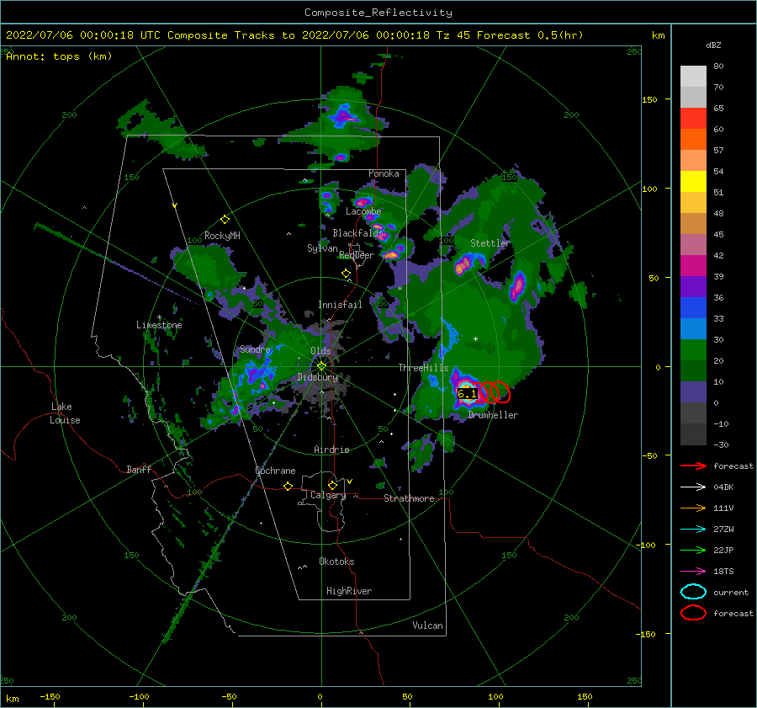Click the yellow diamond marker near RockyMH

click(x=225, y=220)
